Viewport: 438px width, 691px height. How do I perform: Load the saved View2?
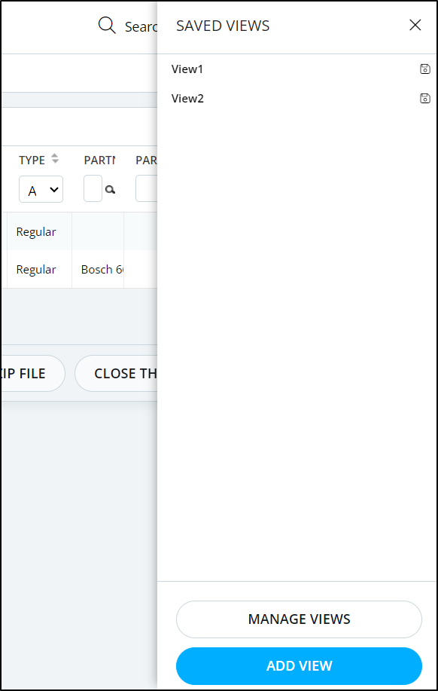tap(187, 98)
